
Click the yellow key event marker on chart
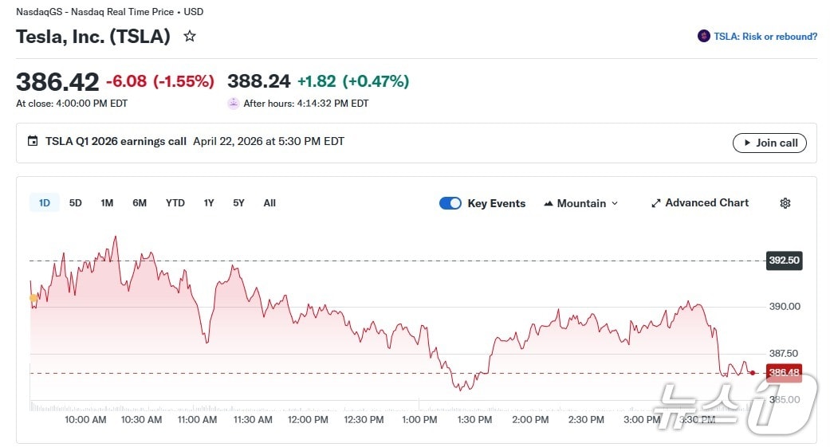point(33,299)
